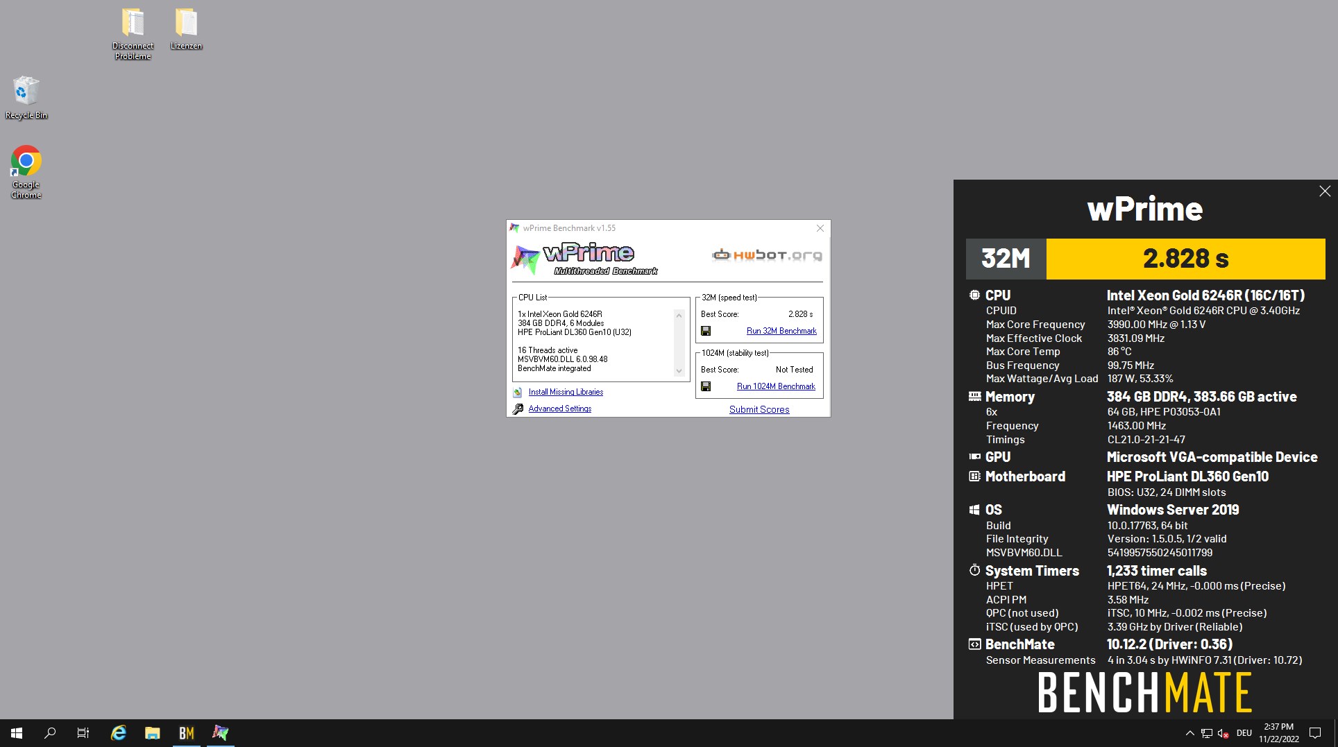Screen dimensions: 1338x747
Task: Click the Install Missing Libraries icon
Action: coord(518,392)
